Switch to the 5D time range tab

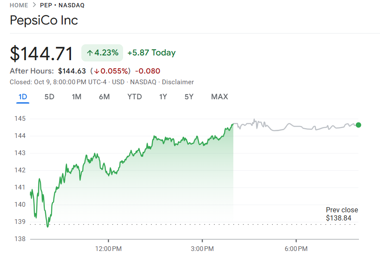coord(49,97)
